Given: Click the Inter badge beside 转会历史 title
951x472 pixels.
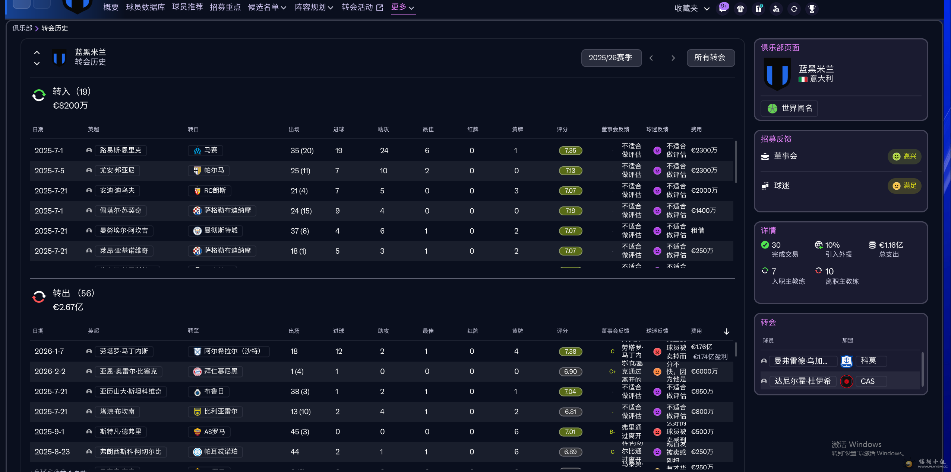Looking at the screenshot, I should [59, 58].
